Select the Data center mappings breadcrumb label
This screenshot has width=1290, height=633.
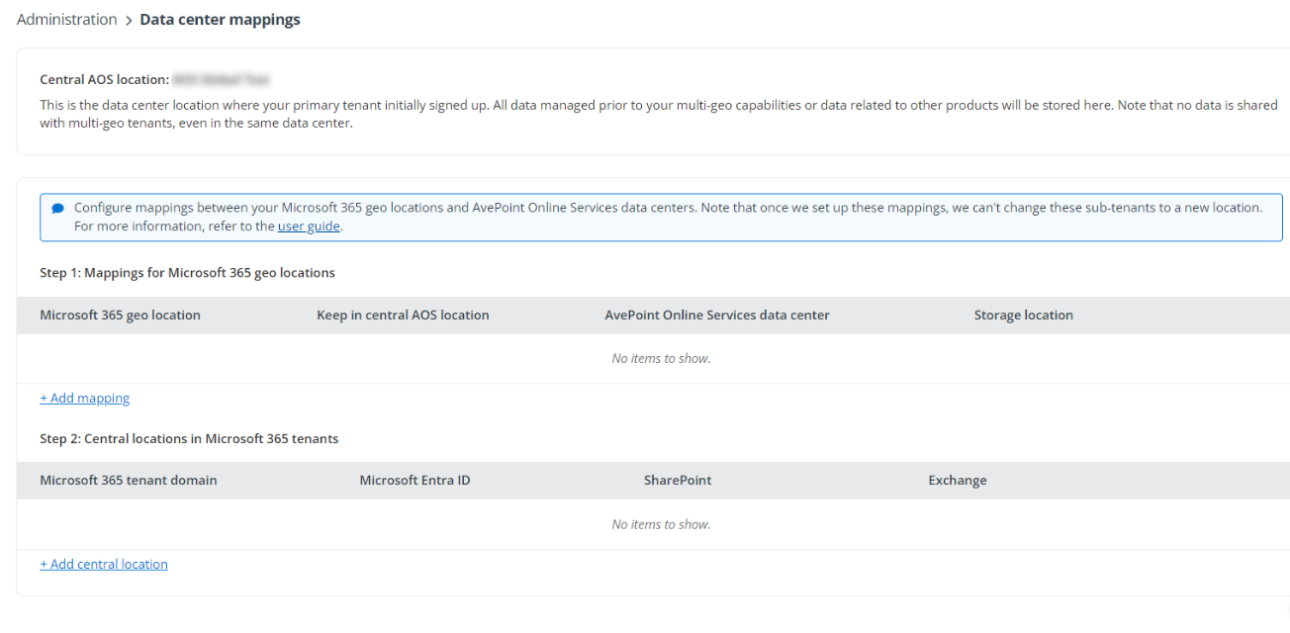[220, 19]
